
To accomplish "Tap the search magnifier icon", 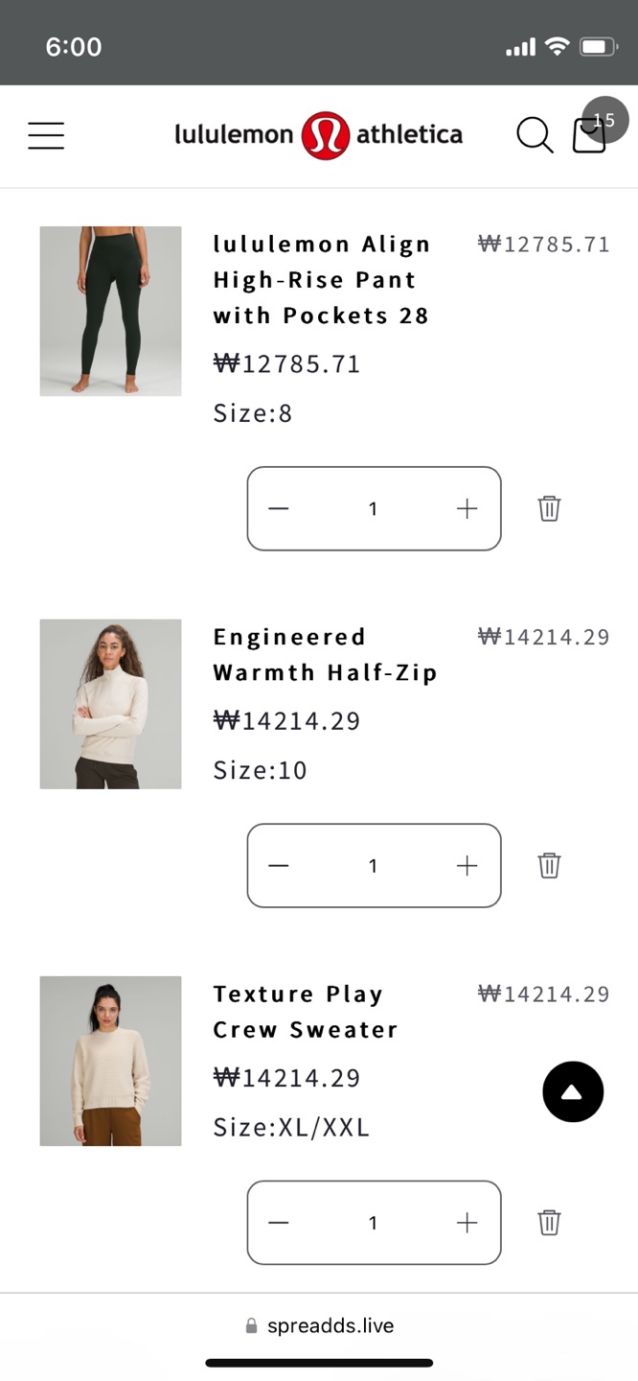I will coord(535,135).
